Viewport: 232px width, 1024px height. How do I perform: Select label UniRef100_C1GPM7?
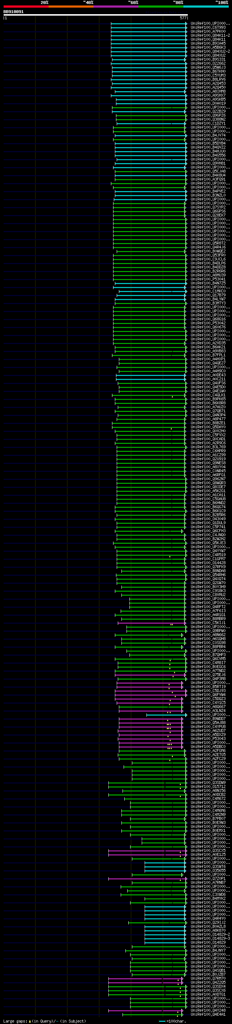208,559
